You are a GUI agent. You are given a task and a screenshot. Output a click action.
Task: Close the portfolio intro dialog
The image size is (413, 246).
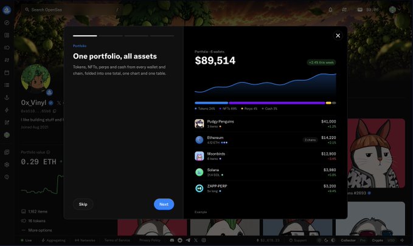(338, 35)
